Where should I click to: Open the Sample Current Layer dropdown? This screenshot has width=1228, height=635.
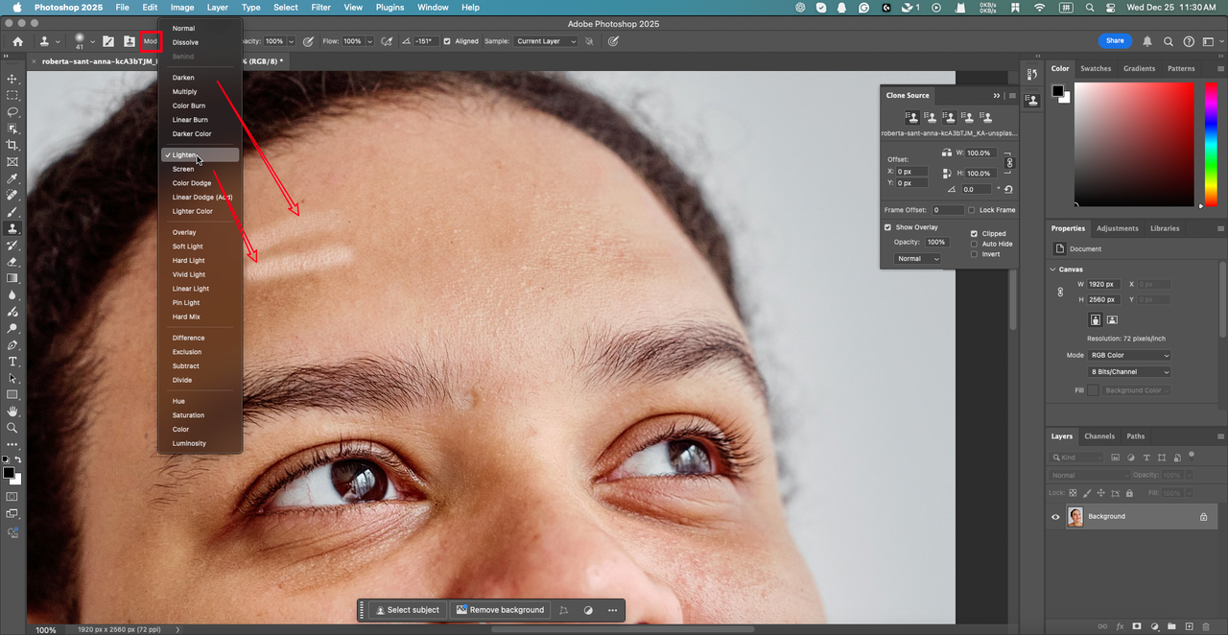click(x=546, y=41)
